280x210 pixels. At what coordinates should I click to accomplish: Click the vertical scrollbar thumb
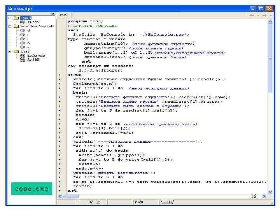coord(270,58)
